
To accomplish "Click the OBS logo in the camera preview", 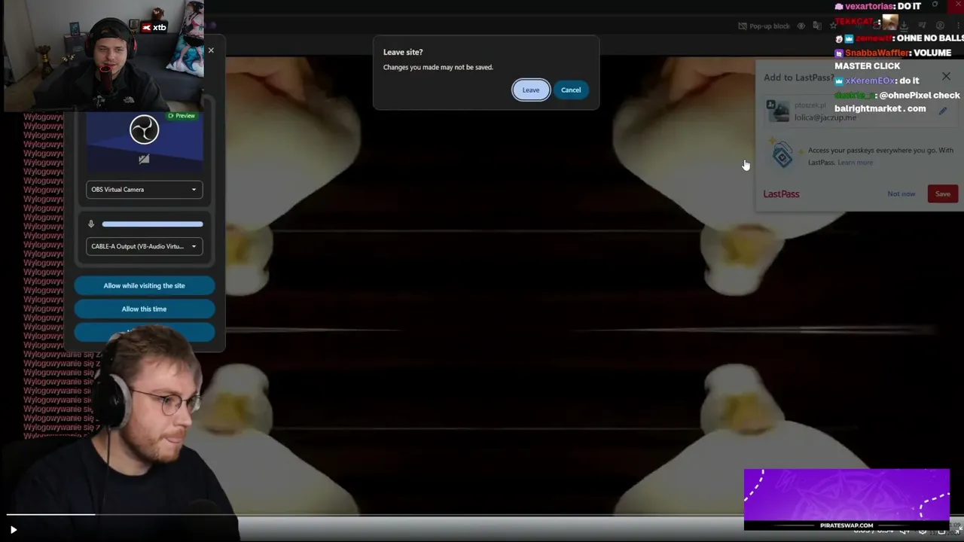I will point(144,130).
